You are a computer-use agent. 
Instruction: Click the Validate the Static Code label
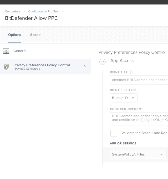click(145, 133)
